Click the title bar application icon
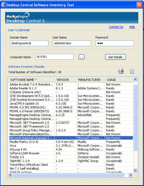The width and height of the screenshot is (144, 186). tap(3, 5)
